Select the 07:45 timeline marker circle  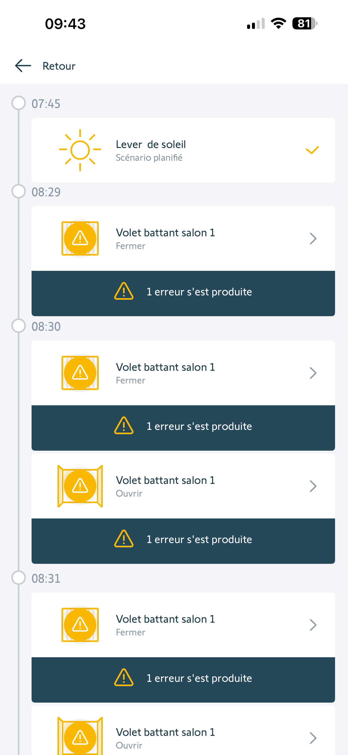point(18,103)
